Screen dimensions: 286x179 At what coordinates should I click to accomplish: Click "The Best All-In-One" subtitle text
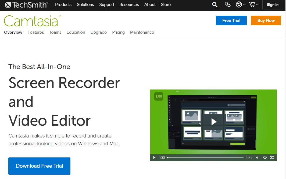39,67
